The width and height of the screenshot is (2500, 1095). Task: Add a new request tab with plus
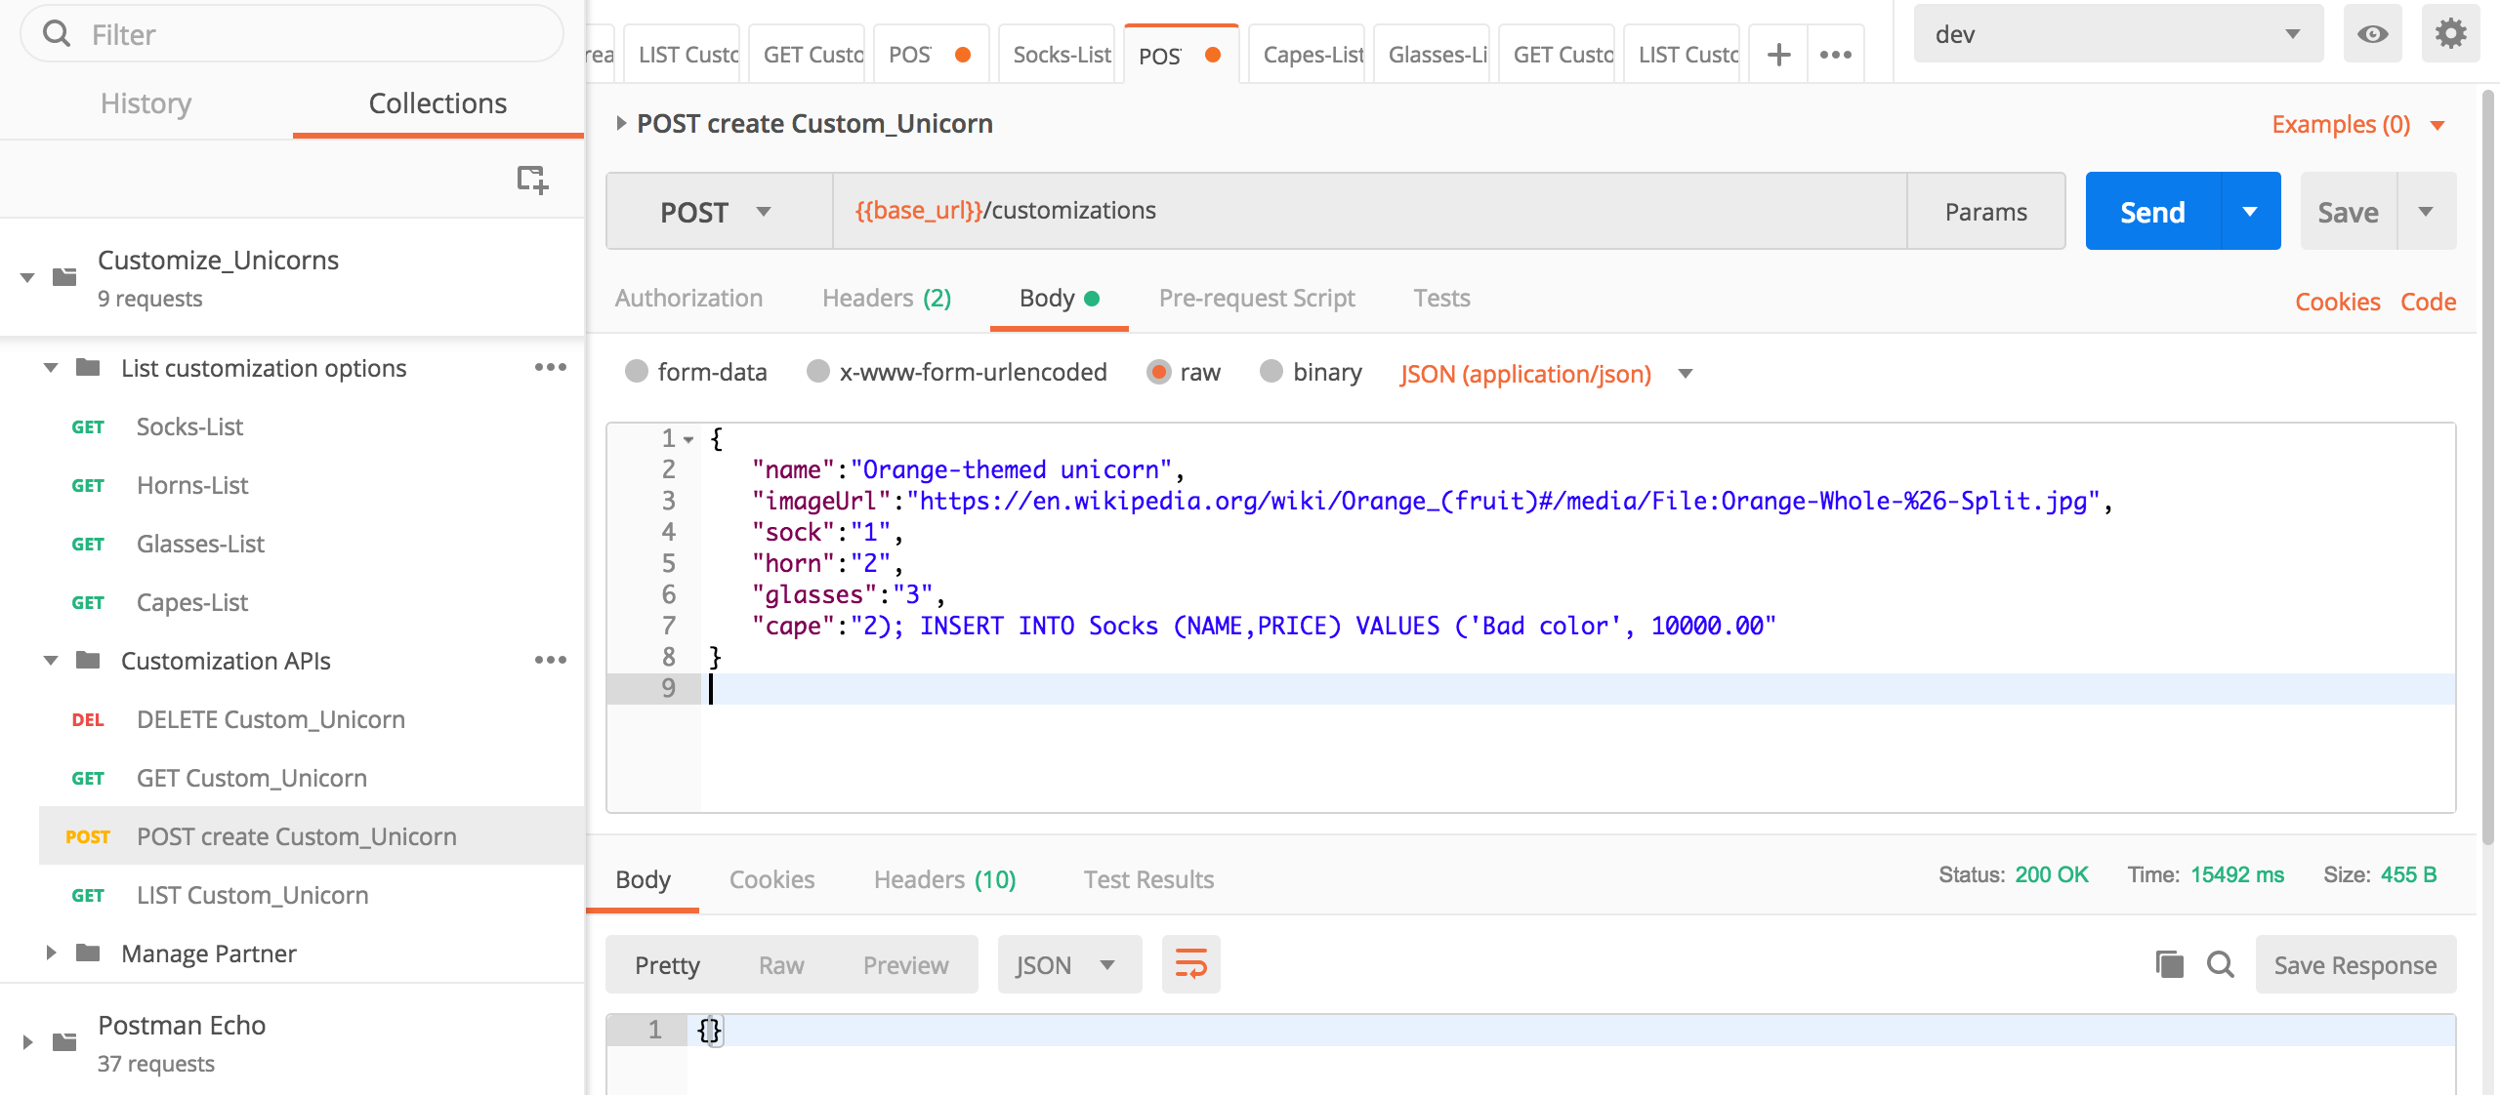pos(1779,55)
